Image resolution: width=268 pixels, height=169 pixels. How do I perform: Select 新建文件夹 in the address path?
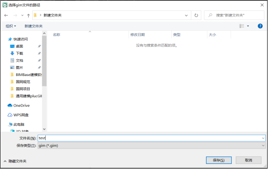52,15
